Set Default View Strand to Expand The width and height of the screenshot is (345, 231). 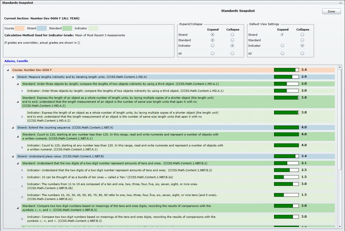click(x=282, y=35)
